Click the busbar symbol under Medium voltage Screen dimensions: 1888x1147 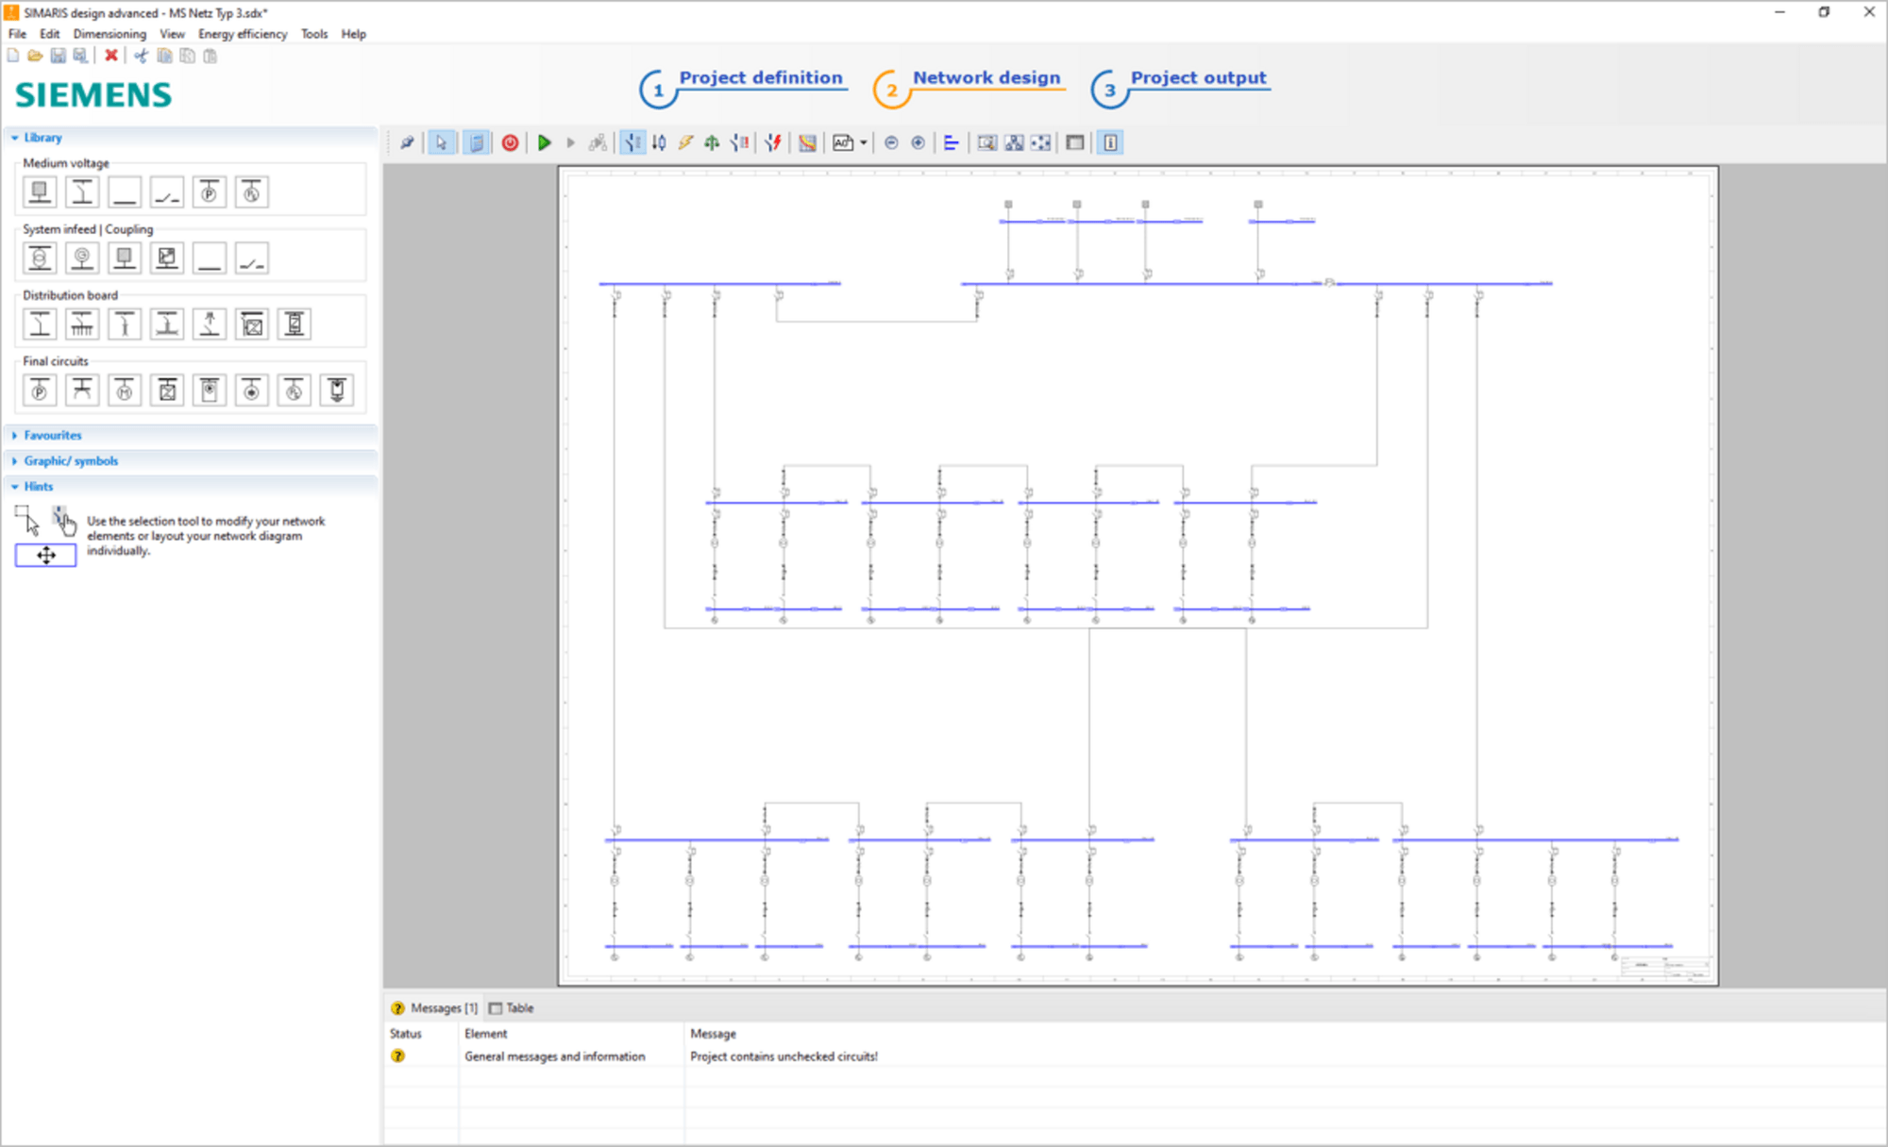(x=124, y=192)
